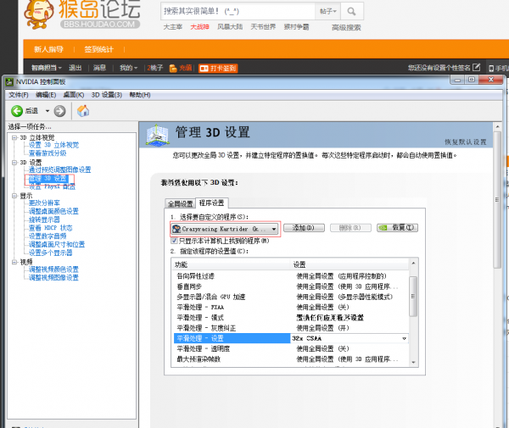Open the 我的 forum dropdown

[x=129, y=68]
